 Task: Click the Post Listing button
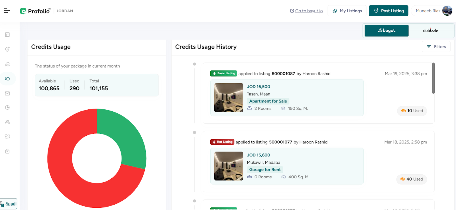(x=389, y=11)
